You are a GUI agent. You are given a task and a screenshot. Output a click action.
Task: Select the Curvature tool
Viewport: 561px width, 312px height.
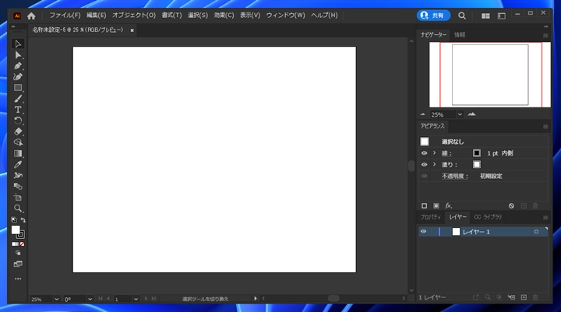(x=18, y=77)
